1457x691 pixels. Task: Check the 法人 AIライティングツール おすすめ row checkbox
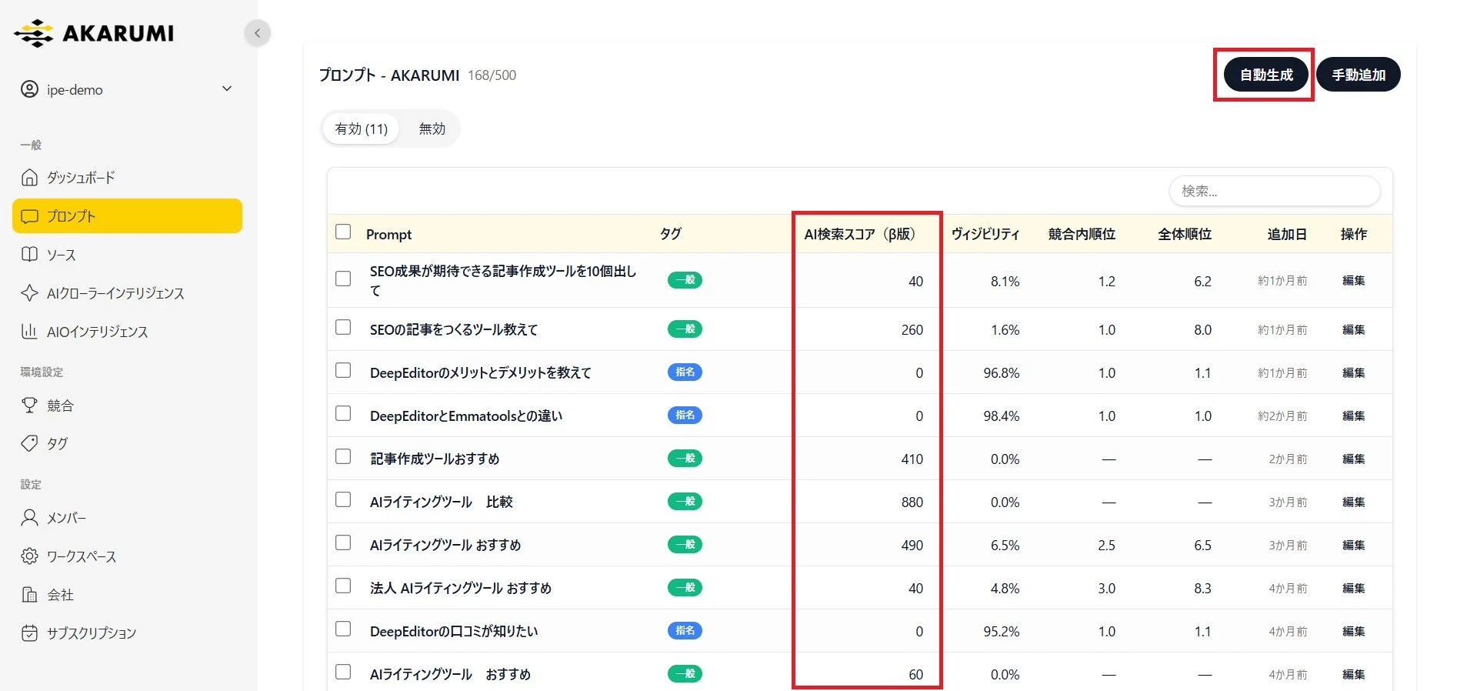(343, 586)
